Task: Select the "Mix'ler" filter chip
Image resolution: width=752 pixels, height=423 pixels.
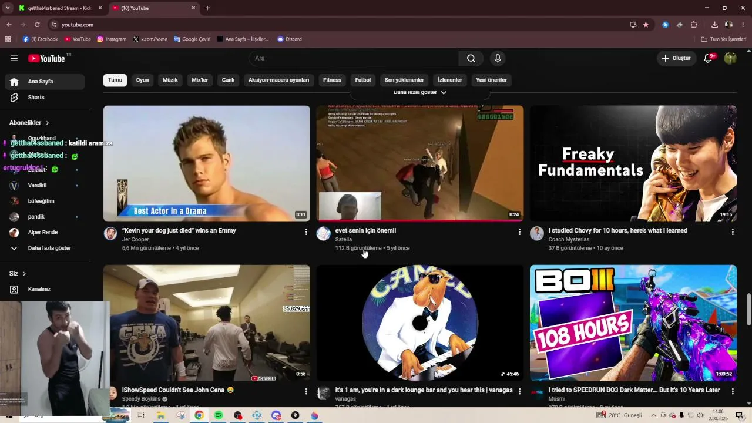Action: 200,80
